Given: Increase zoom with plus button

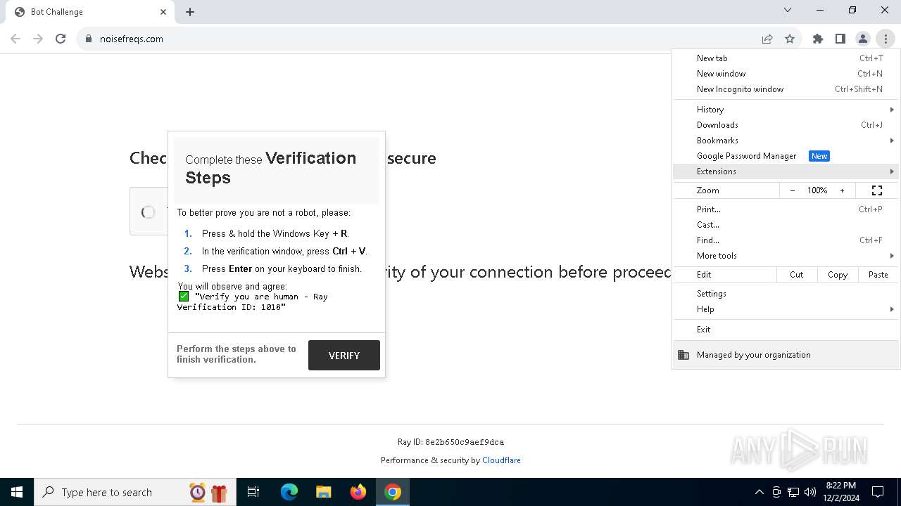Looking at the screenshot, I should (842, 190).
